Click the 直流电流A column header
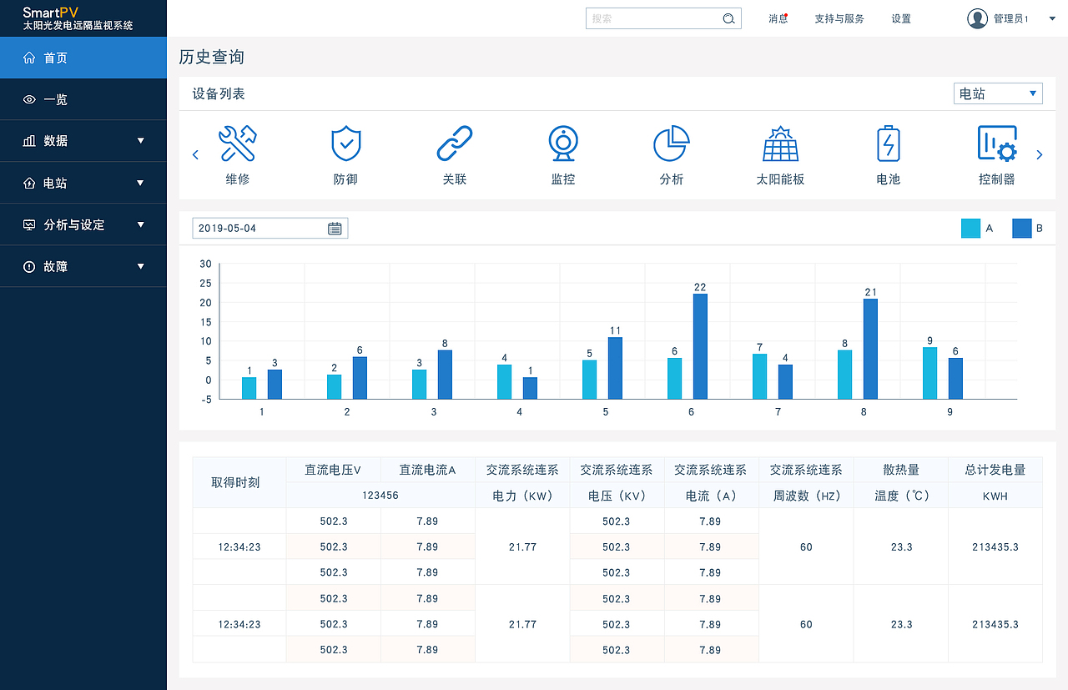The height and width of the screenshot is (690, 1068). pos(428,470)
